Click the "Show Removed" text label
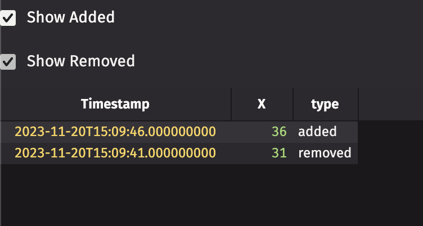This screenshot has height=226, width=423. pyautogui.click(x=80, y=61)
